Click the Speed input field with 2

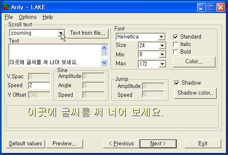point(39,85)
